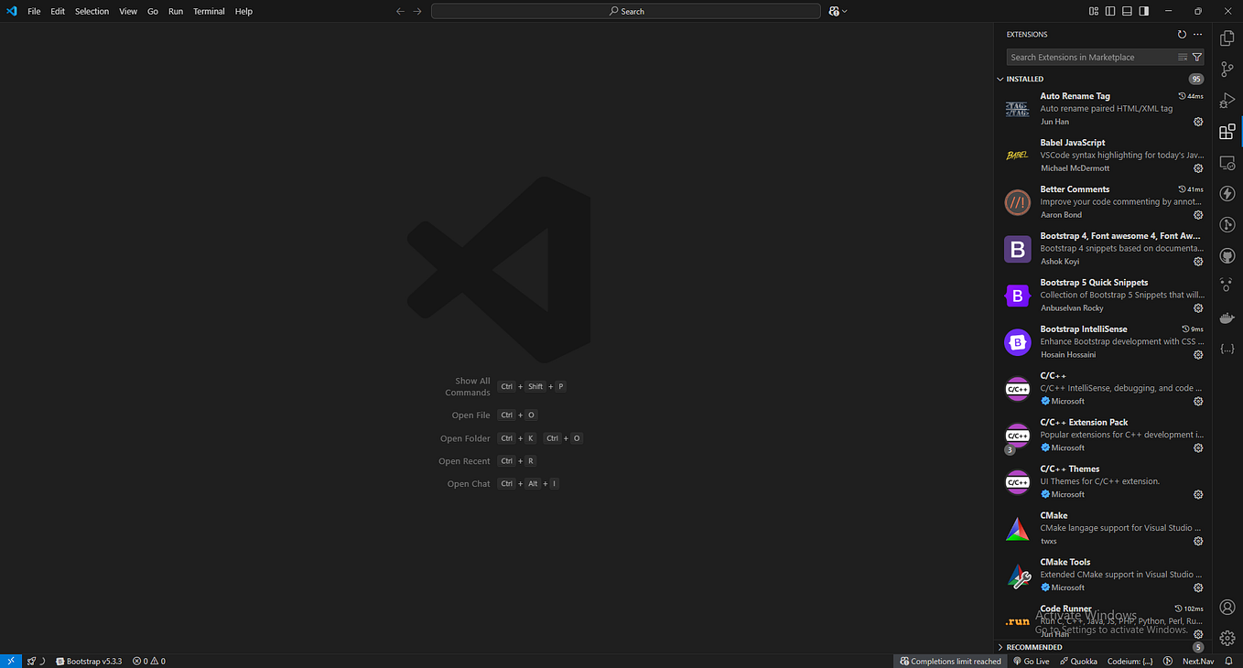This screenshot has width=1243, height=668.
Task: Open Quokka from the status bar
Action: coord(1078,660)
